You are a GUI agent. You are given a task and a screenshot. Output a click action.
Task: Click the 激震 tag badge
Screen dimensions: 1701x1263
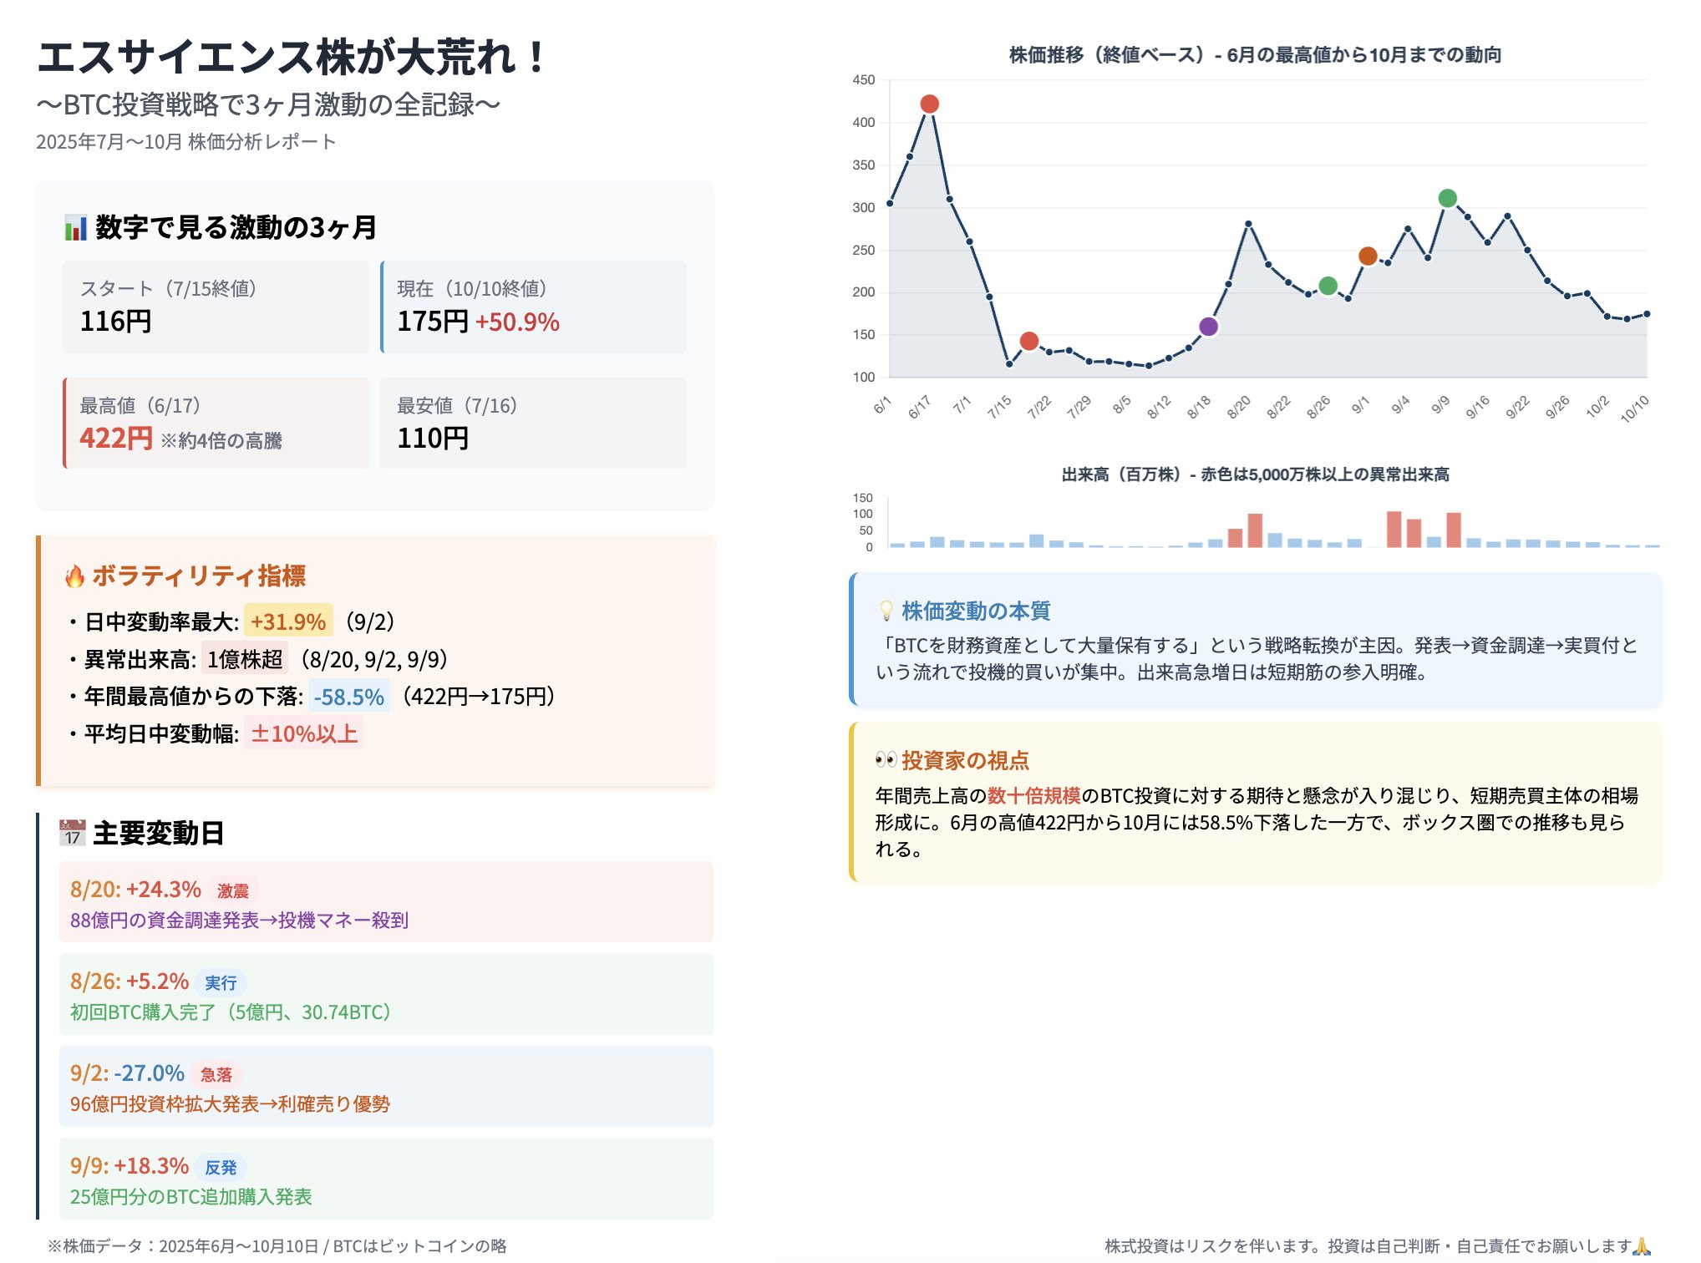click(x=232, y=891)
